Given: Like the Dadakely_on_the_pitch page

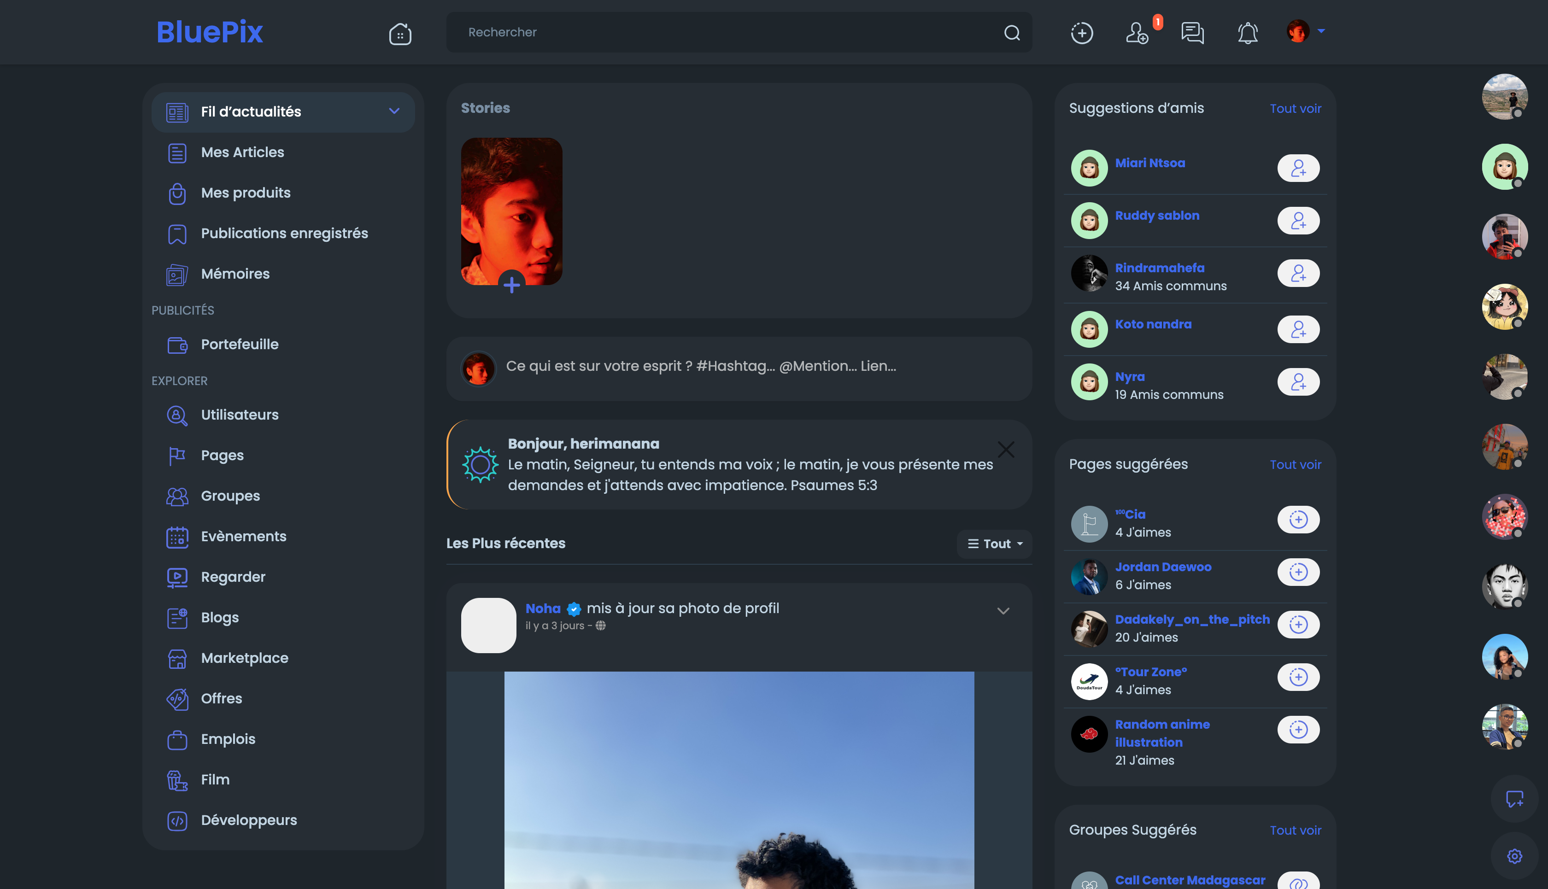Looking at the screenshot, I should 1298,625.
